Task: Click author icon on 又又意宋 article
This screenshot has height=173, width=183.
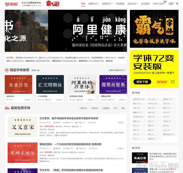Action: pyautogui.click(x=54, y=123)
